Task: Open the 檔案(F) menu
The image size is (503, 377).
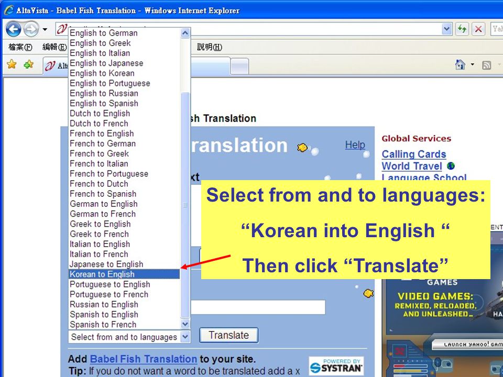Action: coord(20,47)
